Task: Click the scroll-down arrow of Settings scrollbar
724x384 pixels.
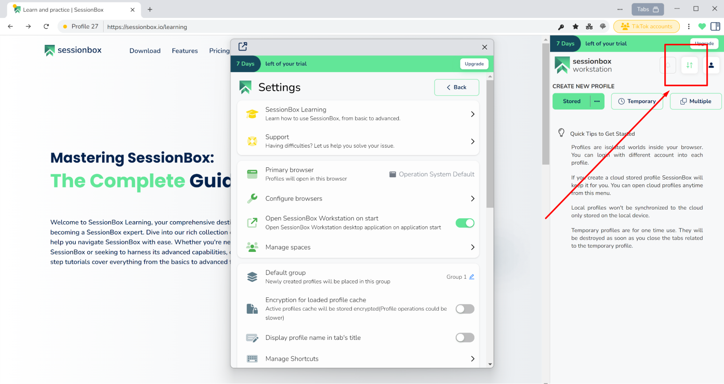Action: pos(490,364)
